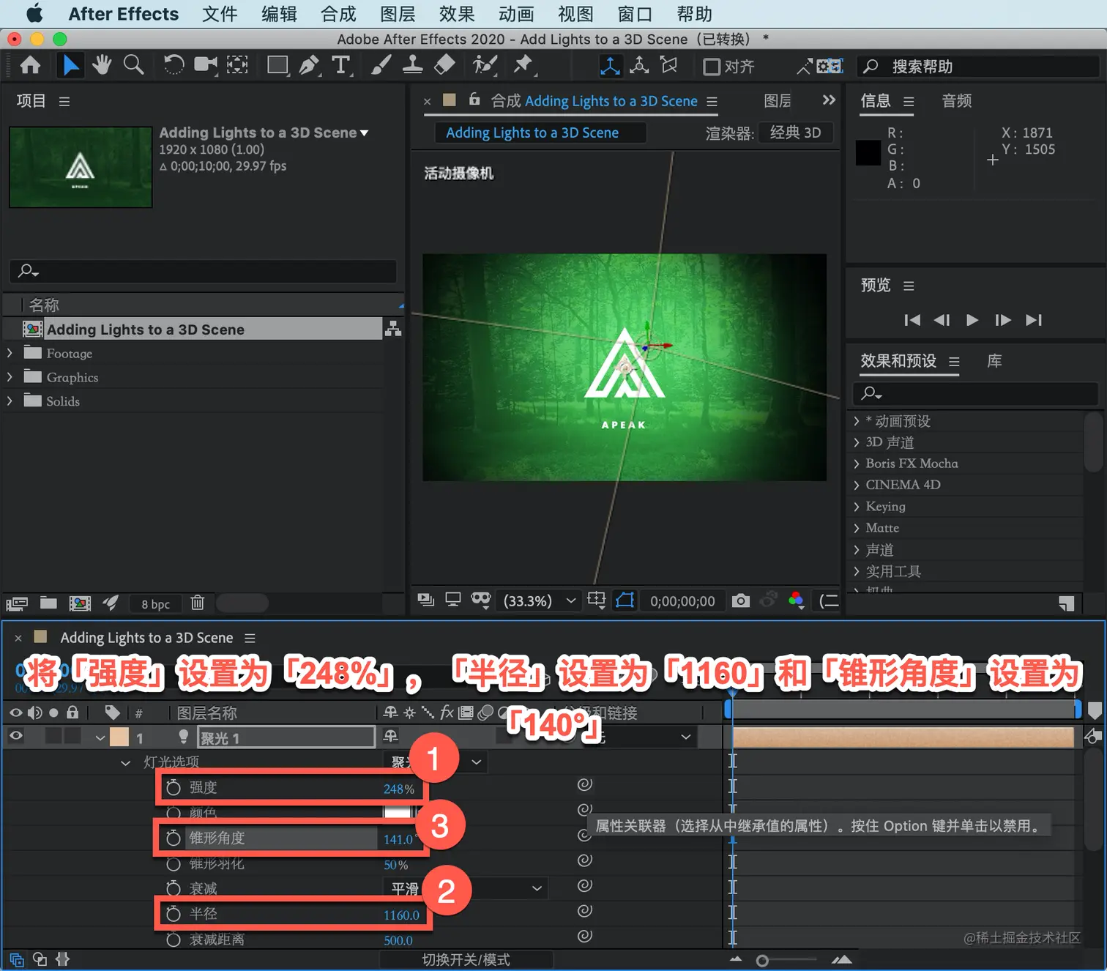Switch to the 库 tab
This screenshot has height=971, width=1107.
pos(994,361)
